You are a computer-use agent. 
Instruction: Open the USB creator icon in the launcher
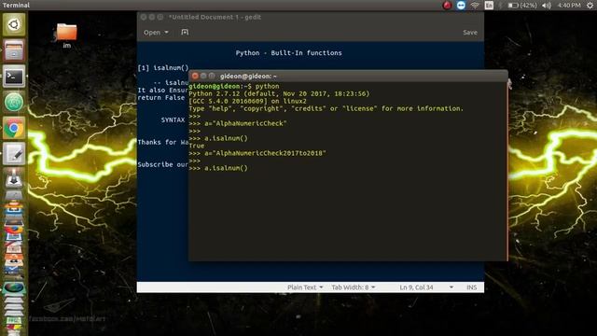(x=14, y=178)
